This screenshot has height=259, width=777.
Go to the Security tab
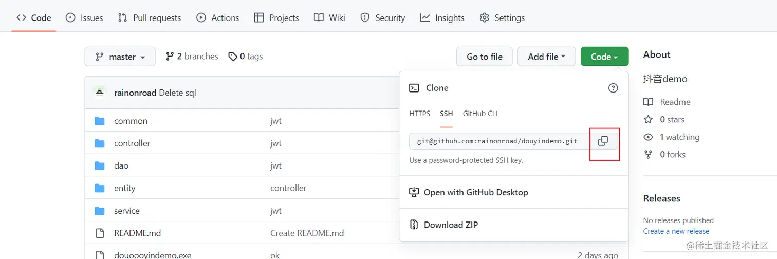click(383, 17)
